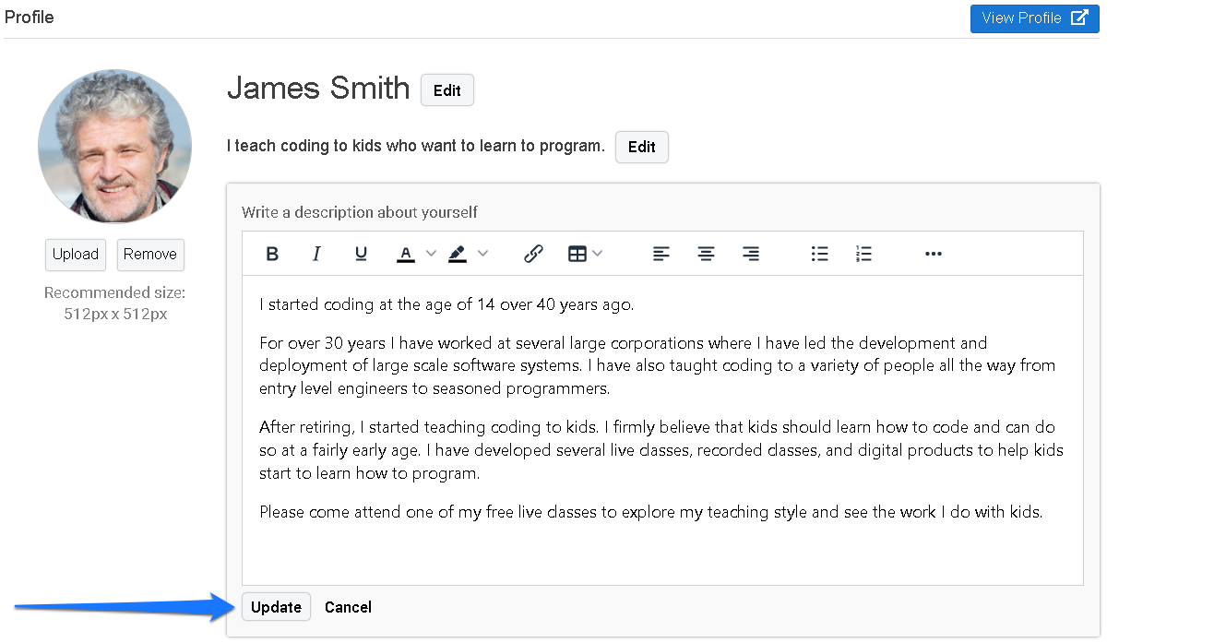Click the font color A icon

point(406,254)
